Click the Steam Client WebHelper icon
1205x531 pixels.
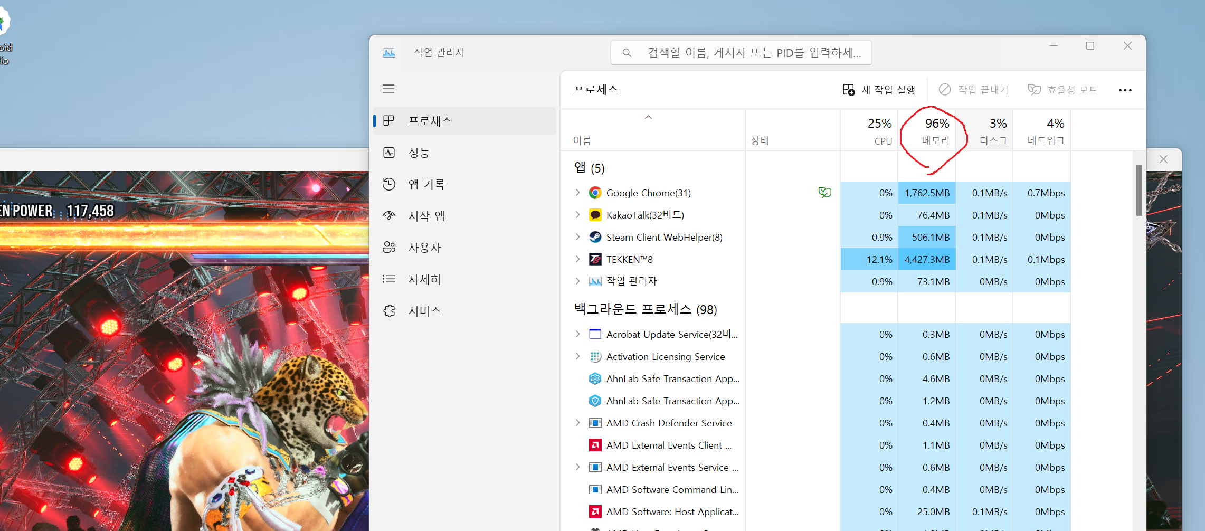pos(595,237)
